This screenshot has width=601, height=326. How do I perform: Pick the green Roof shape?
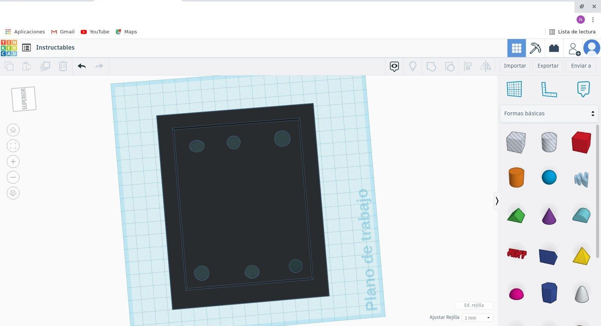click(x=516, y=216)
